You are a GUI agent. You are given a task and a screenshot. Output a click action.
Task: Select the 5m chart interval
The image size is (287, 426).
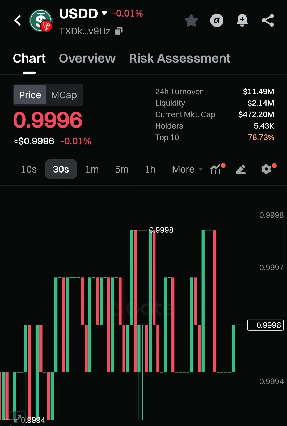coord(122,169)
